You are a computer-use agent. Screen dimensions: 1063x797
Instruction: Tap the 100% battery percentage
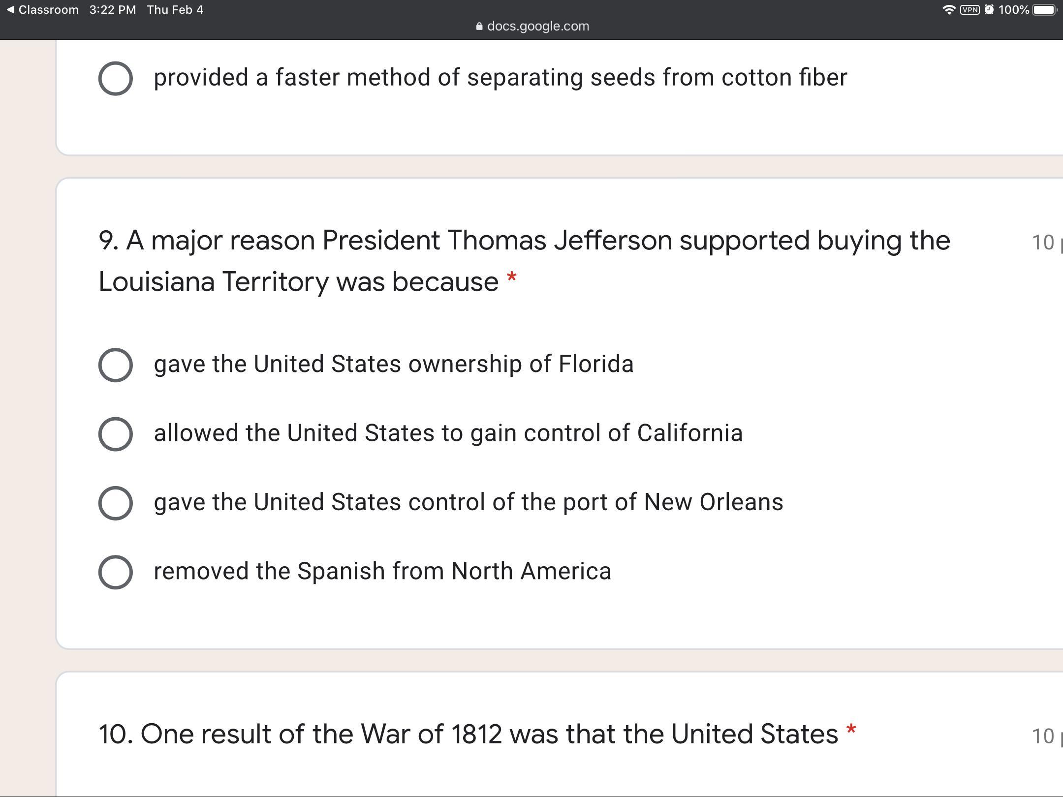[x=1014, y=10]
